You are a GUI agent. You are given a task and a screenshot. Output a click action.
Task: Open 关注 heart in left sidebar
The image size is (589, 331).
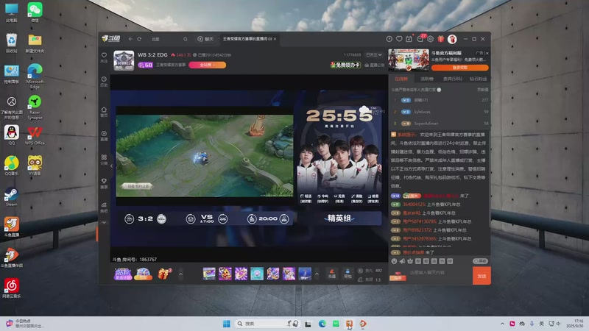pos(104,57)
